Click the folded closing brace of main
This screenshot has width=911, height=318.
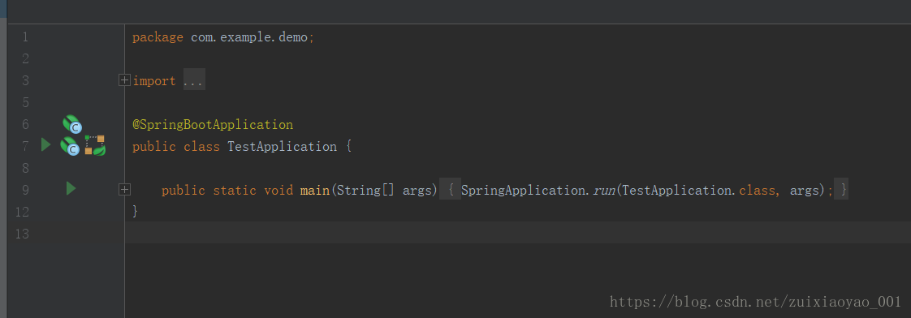point(841,190)
